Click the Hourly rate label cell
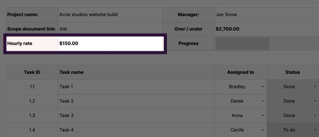This screenshot has width=319, height=137. pyautogui.click(x=31, y=44)
